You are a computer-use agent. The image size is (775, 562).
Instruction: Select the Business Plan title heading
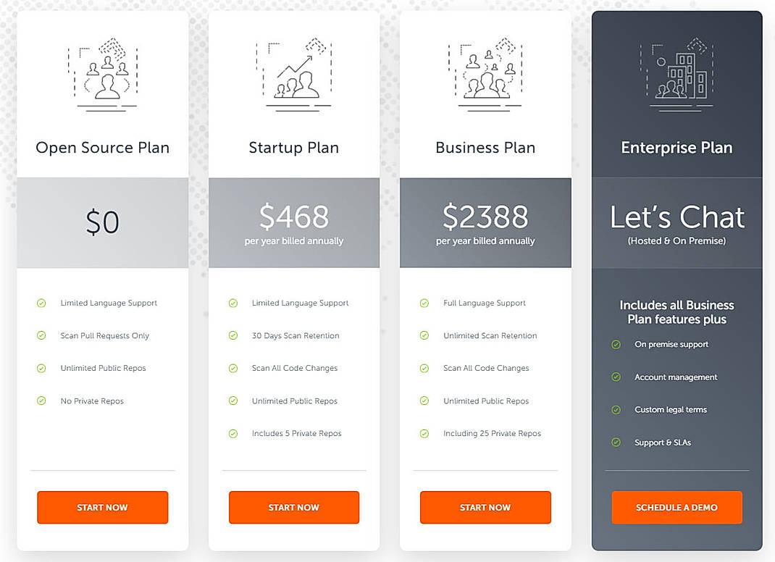485,148
